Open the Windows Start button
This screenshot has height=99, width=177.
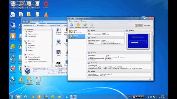(12, 97)
